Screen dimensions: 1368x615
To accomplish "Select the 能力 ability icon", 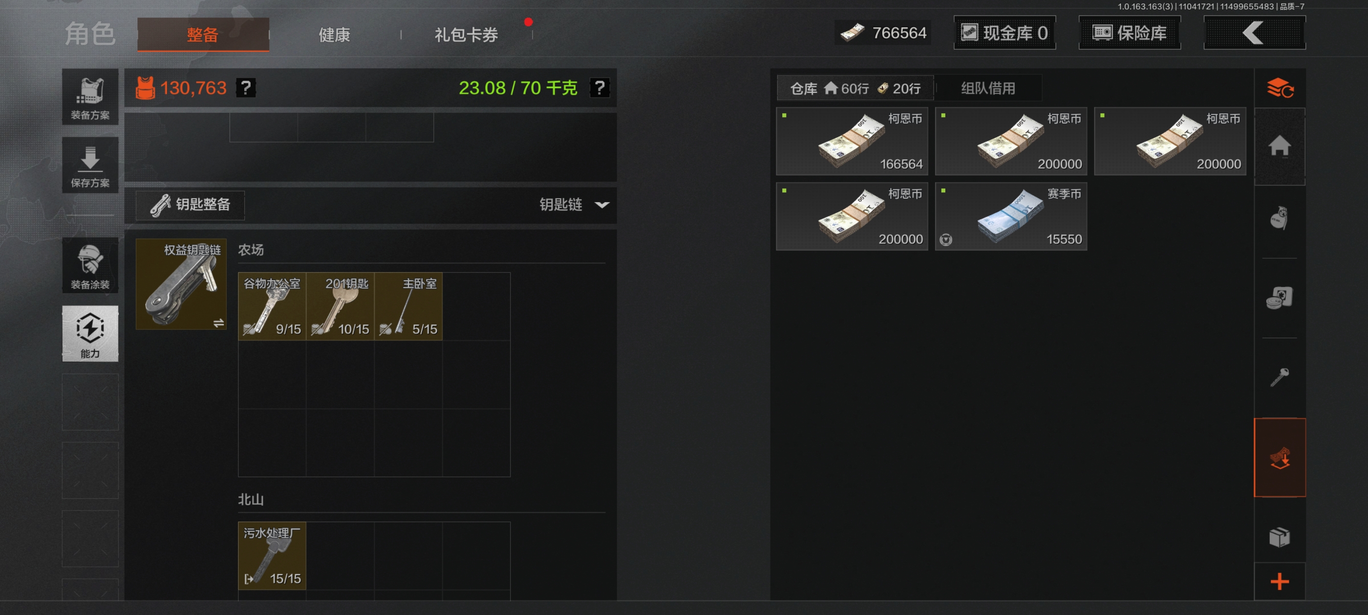I will [x=90, y=334].
